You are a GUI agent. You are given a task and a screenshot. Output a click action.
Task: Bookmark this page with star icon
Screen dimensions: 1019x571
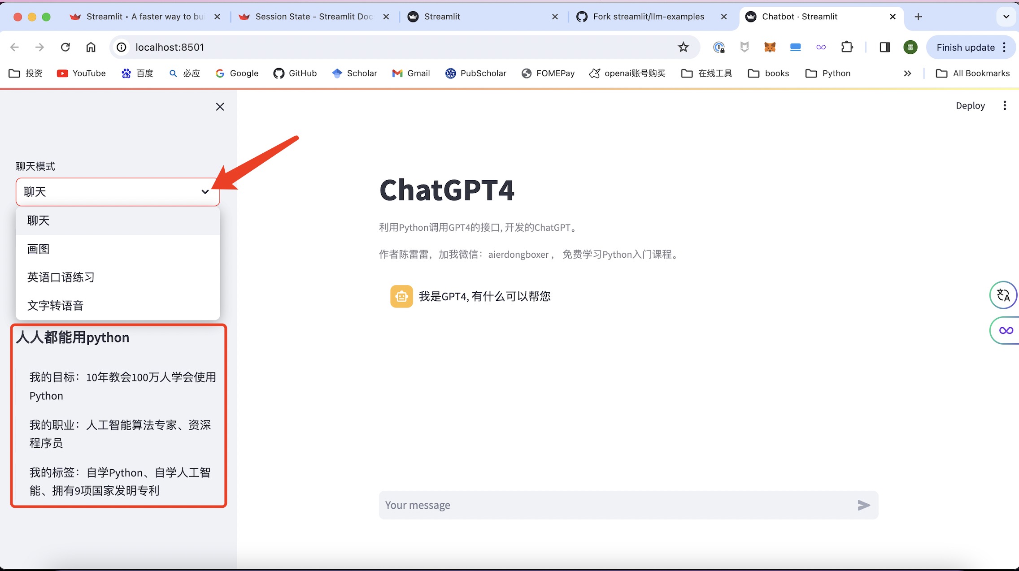click(683, 47)
